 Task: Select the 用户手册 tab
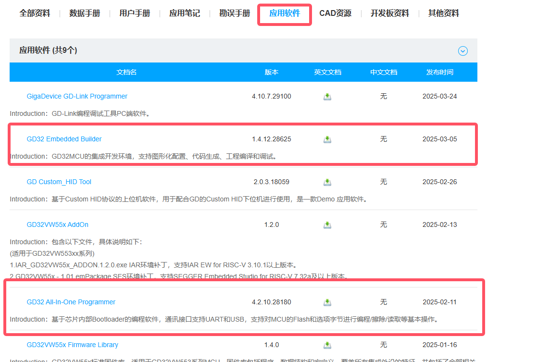[135, 13]
